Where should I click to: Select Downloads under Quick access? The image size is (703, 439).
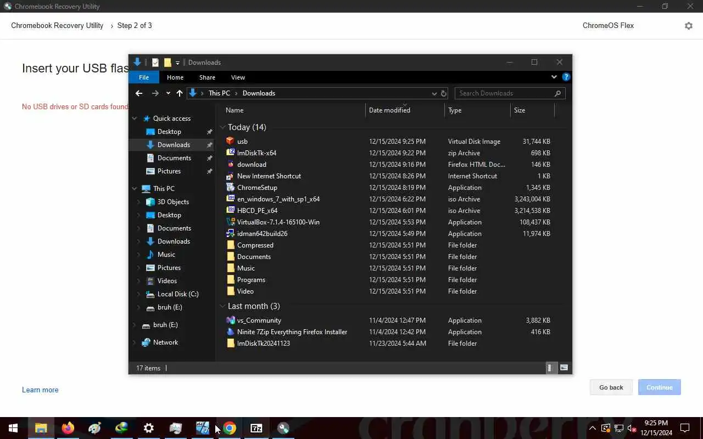(x=172, y=145)
